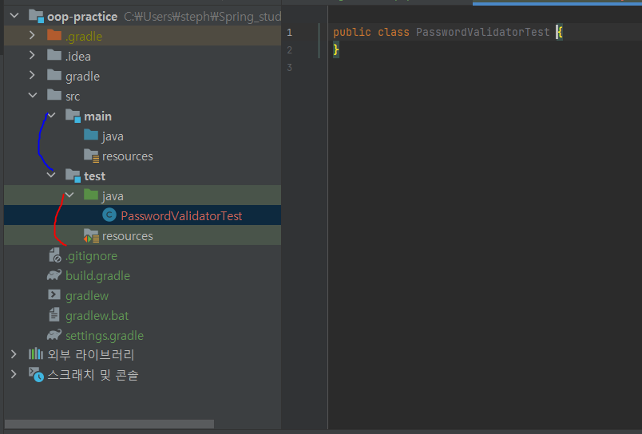Click the closing brace on line 2
The width and height of the screenshot is (642, 434).
click(336, 50)
